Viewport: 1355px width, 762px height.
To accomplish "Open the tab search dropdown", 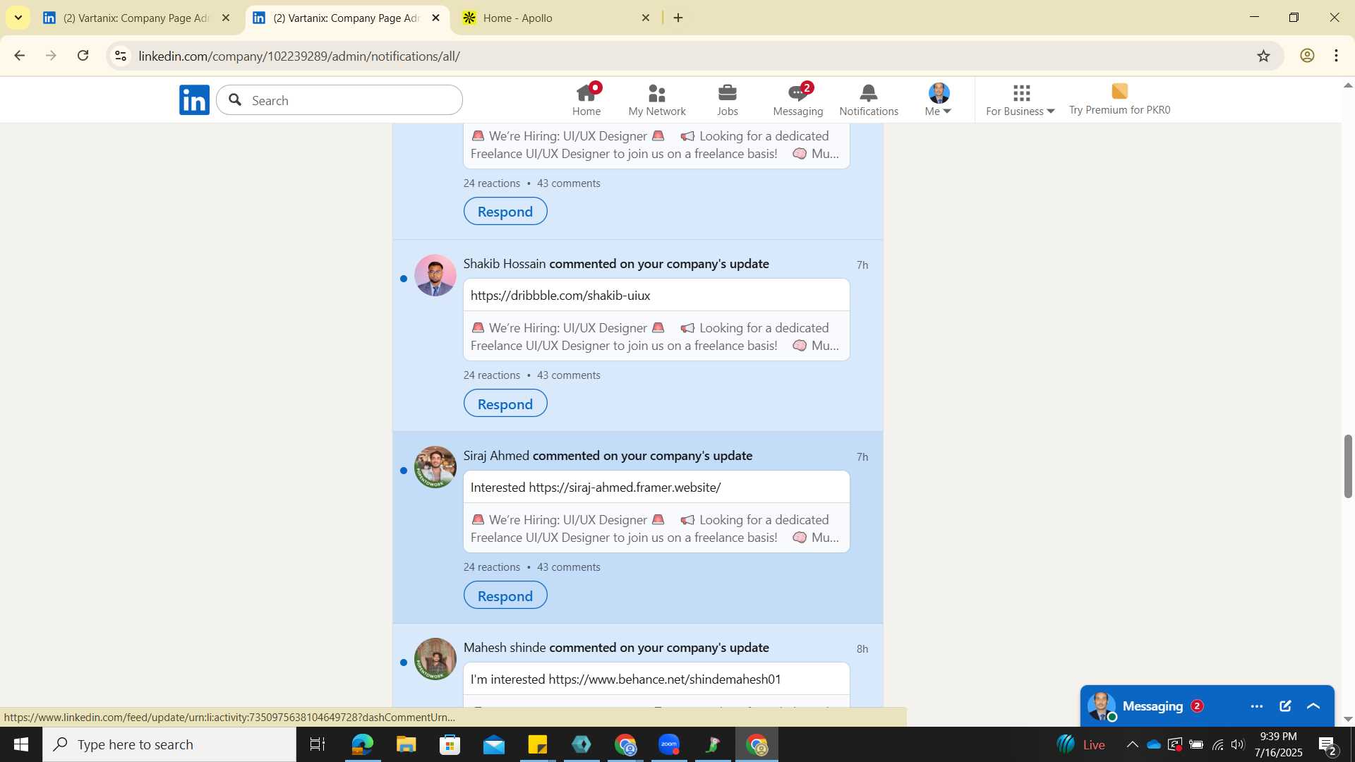I will [18, 18].
